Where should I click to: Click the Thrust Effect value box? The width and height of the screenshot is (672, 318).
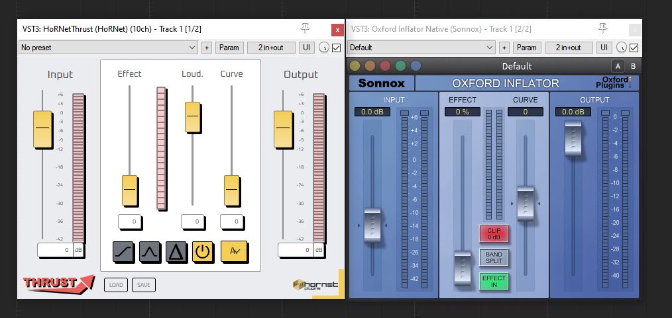pos(130,222)
